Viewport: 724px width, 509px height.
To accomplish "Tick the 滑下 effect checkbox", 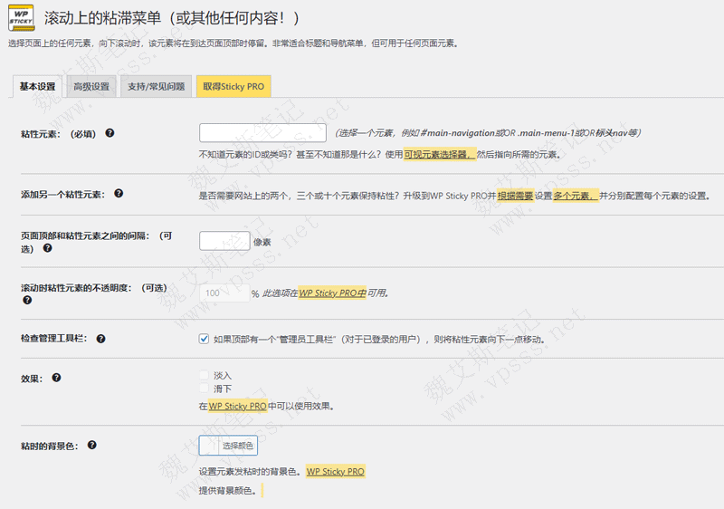I will pos(204,388).
